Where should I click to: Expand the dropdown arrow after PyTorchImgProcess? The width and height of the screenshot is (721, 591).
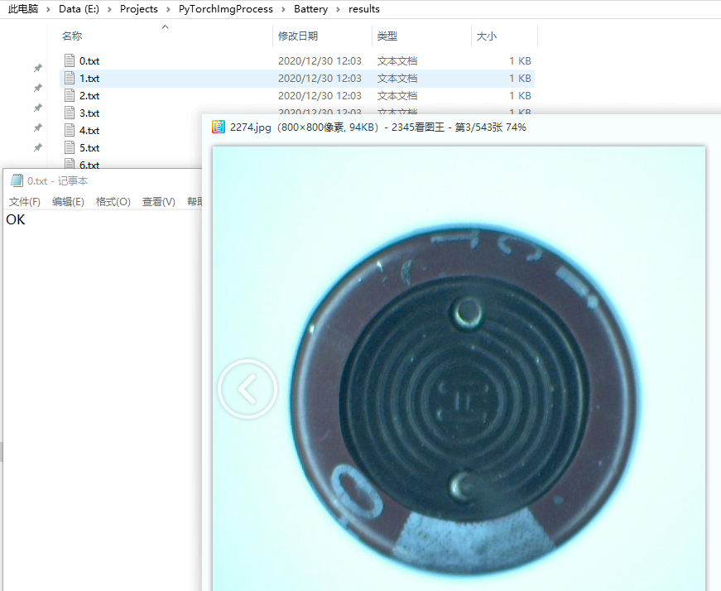click(x=284, y=9)
